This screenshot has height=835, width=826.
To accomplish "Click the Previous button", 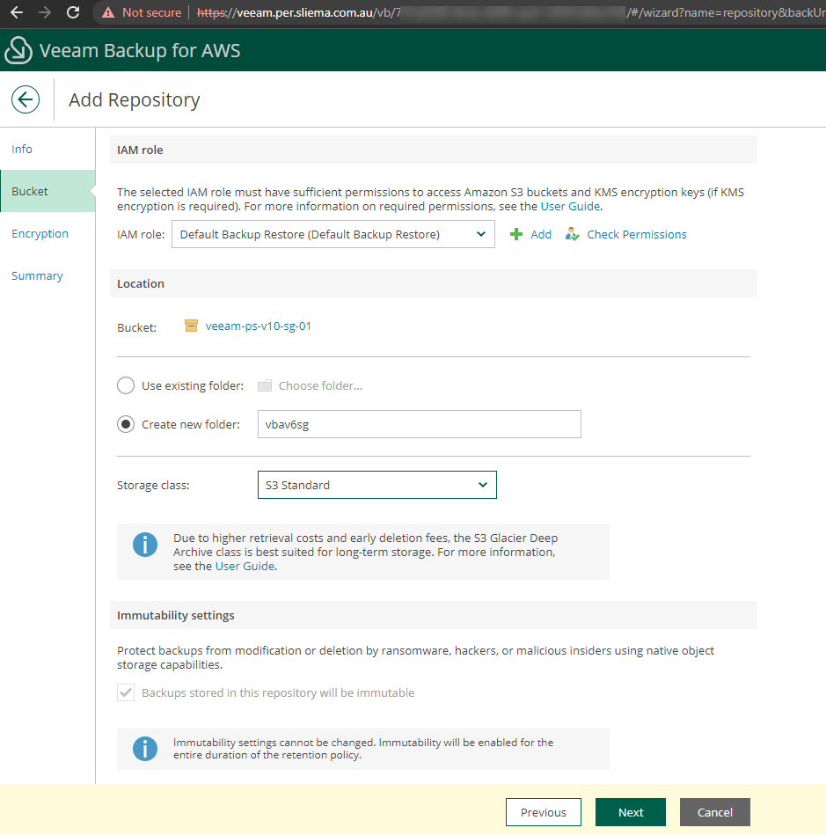I will [x=544, y=812].
